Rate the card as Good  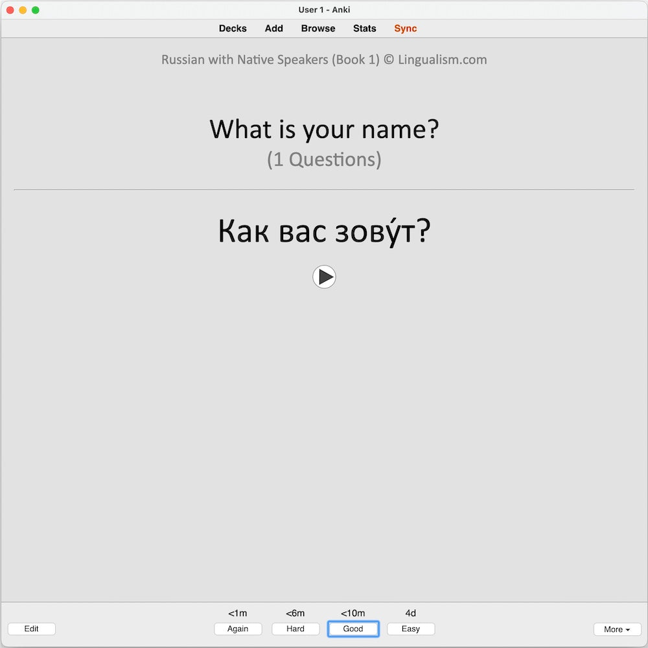pos(353,629)
